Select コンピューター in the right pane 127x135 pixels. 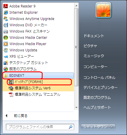pyautogui.click(x=95, y=67)
